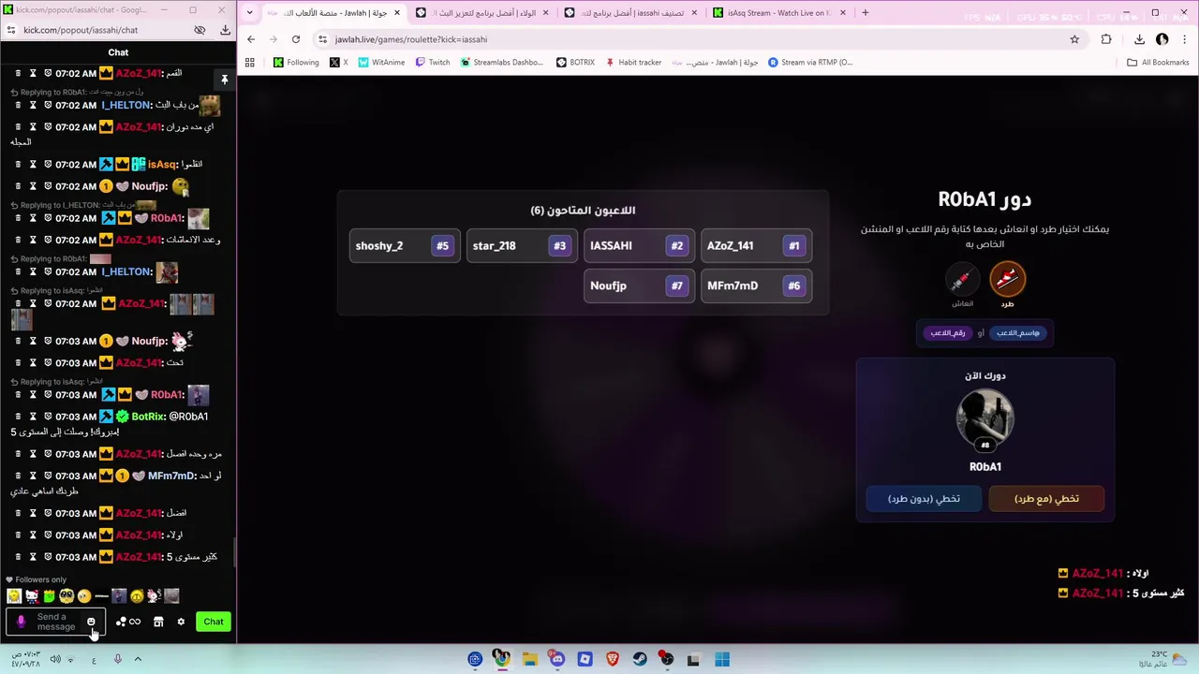Open browser extensions puzzle icon
This screenshot has width=1199, height=674.
coord(1106,39)
